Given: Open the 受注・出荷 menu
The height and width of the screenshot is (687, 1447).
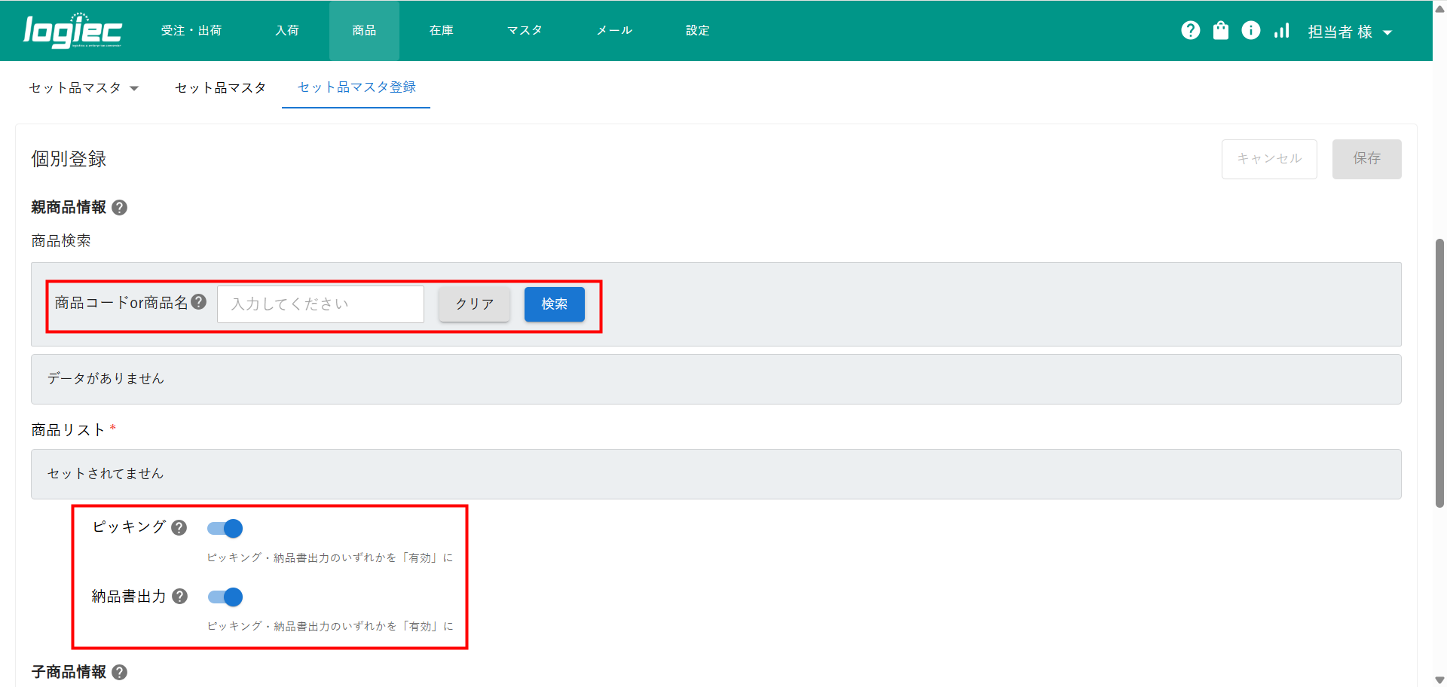Looking at the screenshot, I should (x=191, y=31).
